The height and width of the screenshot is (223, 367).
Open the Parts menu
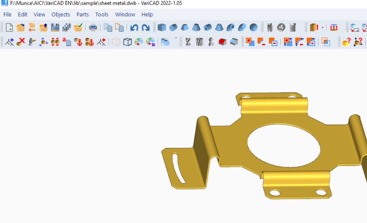pyautogui.click(x=82, y=14)
